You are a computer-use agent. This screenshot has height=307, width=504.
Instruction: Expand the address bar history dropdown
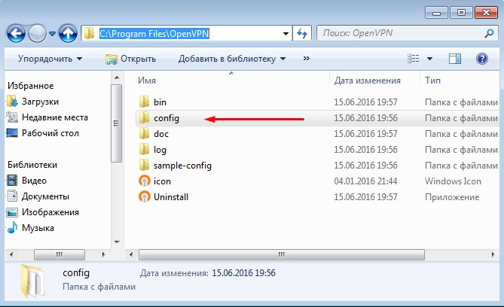(x=286, y=33)
